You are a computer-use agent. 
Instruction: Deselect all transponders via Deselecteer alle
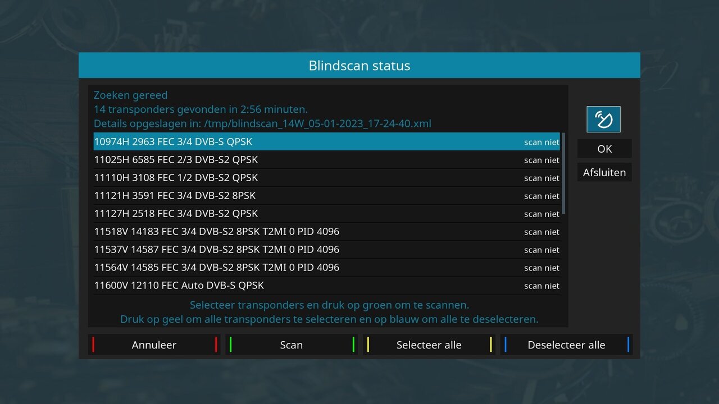click(x=566, y=345)
